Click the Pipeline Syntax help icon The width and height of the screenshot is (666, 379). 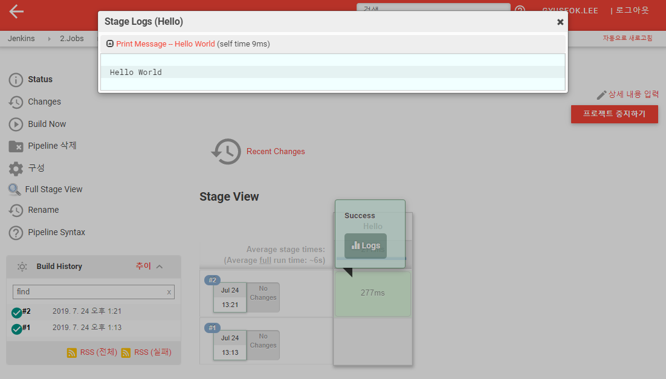[16, 233]
